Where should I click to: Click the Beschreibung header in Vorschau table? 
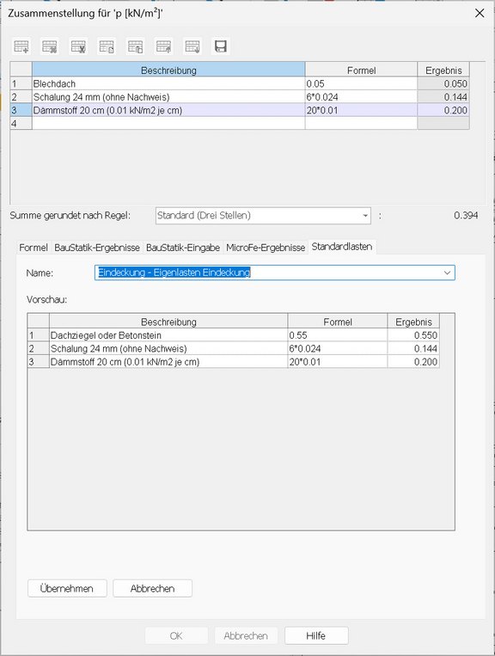click(168, 322)
